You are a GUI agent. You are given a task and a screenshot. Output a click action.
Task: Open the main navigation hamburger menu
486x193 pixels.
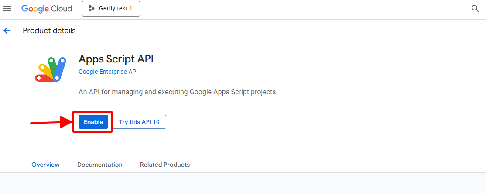[7, 9]
